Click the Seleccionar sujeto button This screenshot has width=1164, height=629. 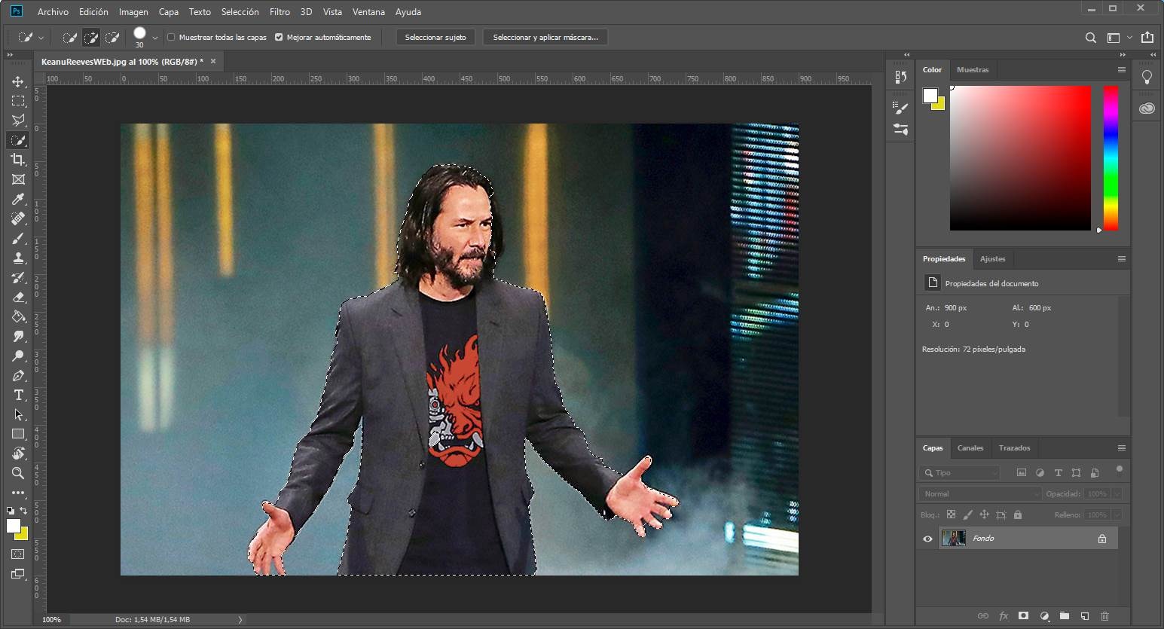pos(435,37)
